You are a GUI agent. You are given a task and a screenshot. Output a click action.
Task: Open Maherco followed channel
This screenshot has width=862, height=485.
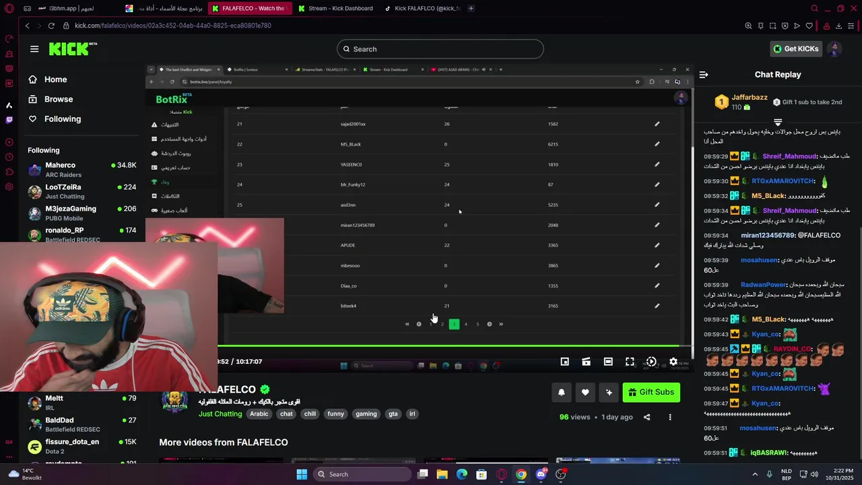(82, 170)
